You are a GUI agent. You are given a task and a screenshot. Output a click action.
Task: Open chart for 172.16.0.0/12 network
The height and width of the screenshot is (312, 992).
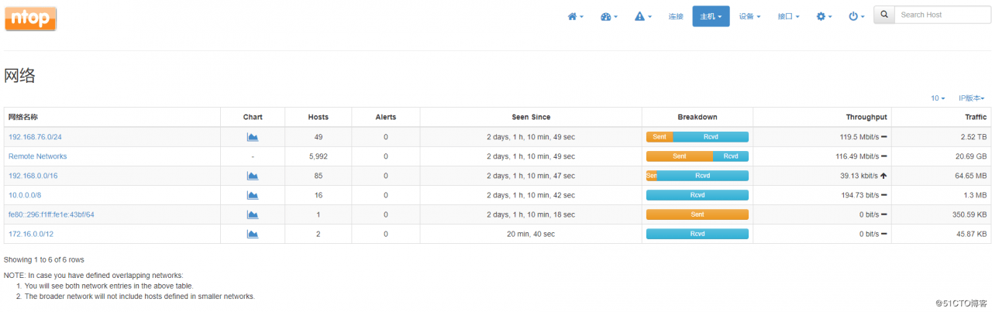click(x=253, y=234)
